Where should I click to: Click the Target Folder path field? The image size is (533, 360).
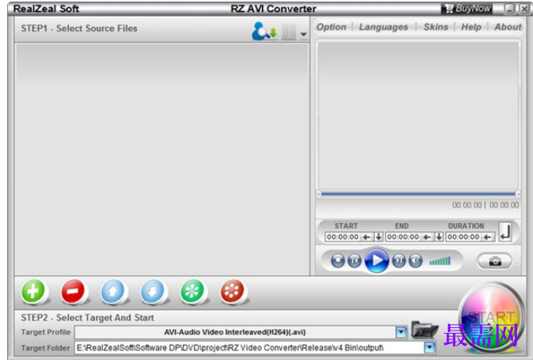pyautogui.click(x=250, y=348)
